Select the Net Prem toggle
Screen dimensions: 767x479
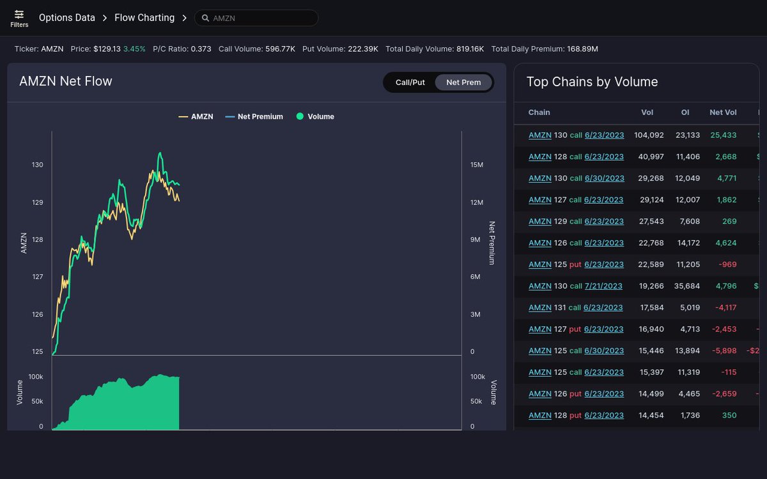[463, 82]
